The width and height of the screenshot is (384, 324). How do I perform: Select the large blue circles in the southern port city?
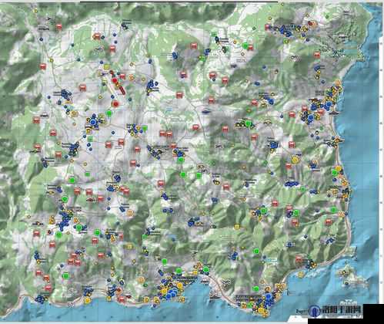[172, 293]
